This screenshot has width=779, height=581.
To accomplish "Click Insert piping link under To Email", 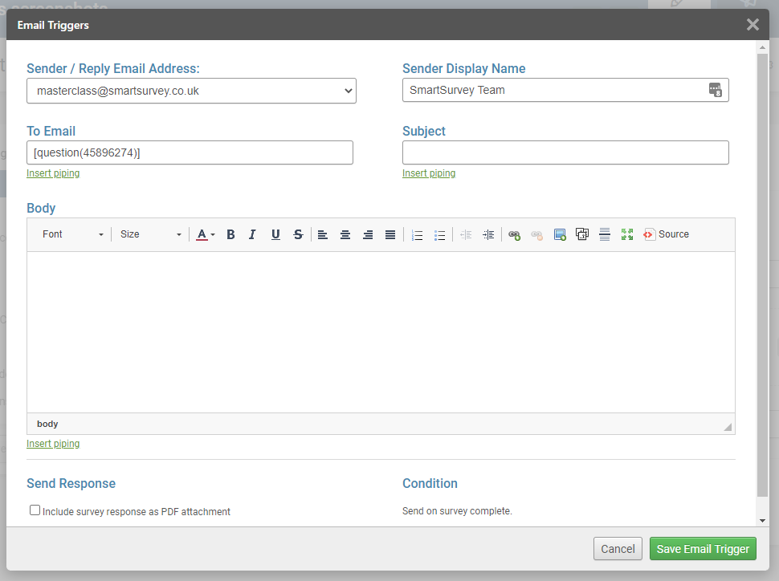I will coord(53,173).
